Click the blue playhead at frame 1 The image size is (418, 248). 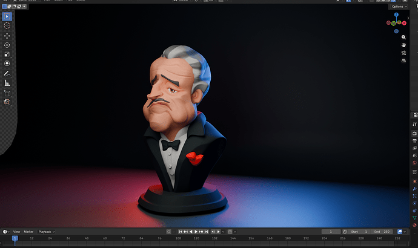(x=15, y=238)
